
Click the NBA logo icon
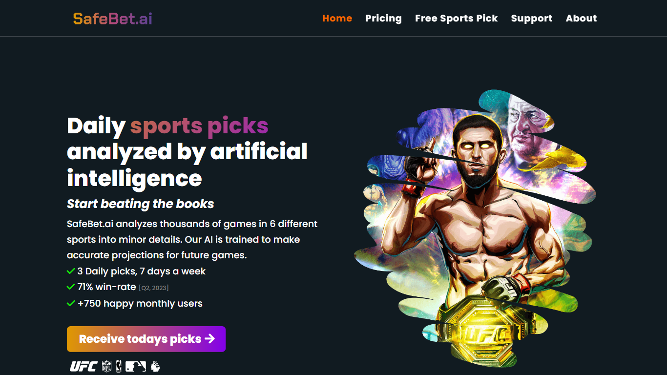click(x=119, y=366)
